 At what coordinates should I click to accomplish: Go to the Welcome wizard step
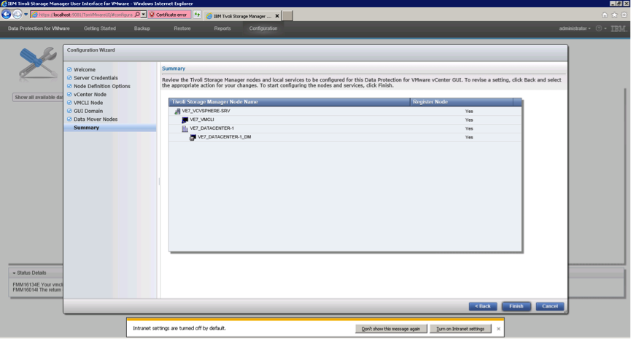tap(85, 69)
